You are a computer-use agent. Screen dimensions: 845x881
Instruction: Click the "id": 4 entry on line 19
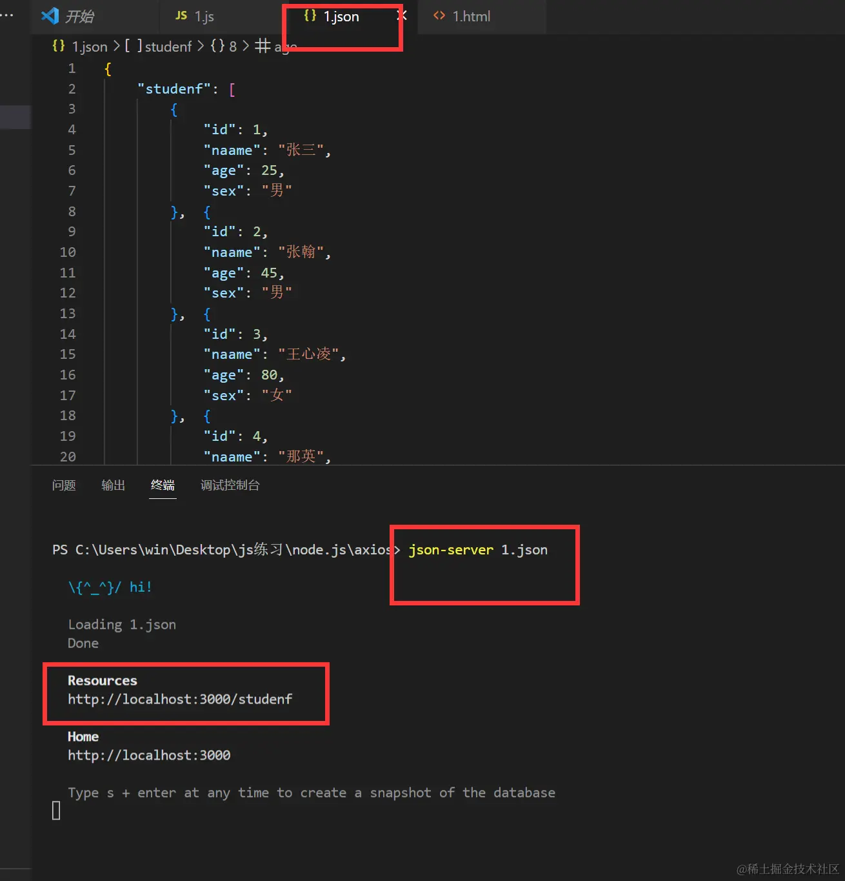click(x=235, y=436)
